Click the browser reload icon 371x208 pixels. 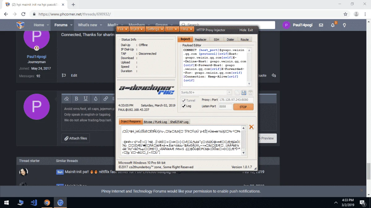click(x=23, y=14)
